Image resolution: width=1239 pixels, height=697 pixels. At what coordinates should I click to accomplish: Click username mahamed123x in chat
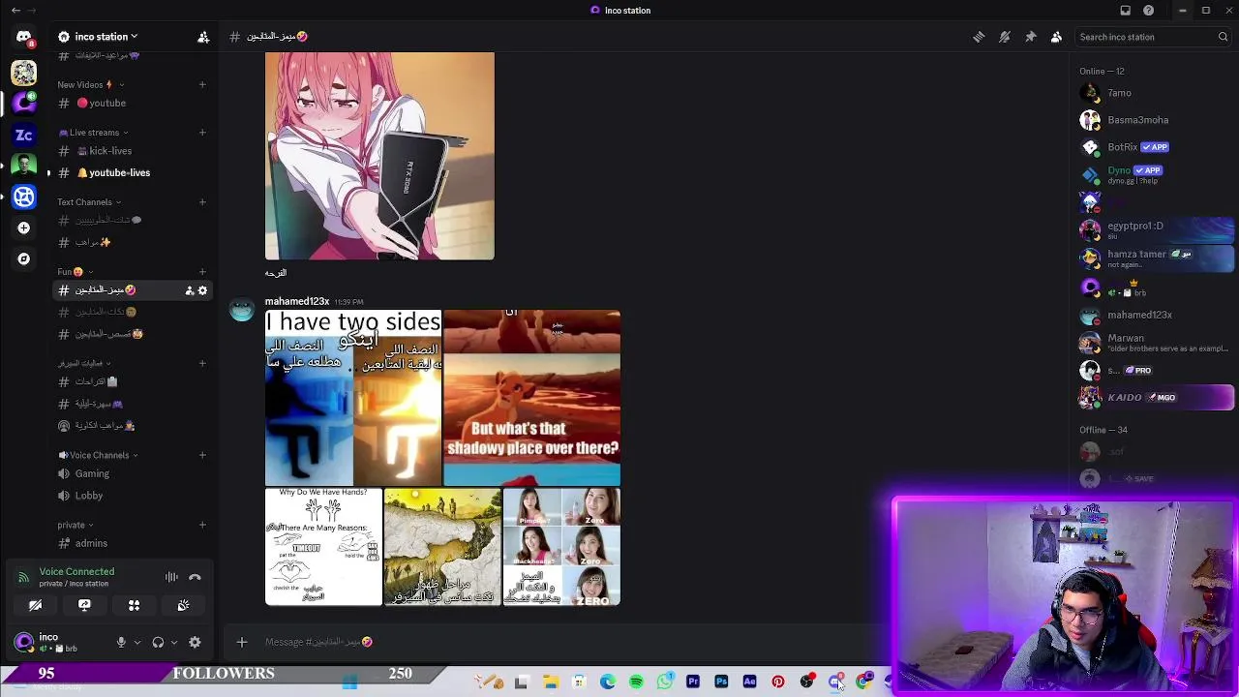click(x=297, y=302)
